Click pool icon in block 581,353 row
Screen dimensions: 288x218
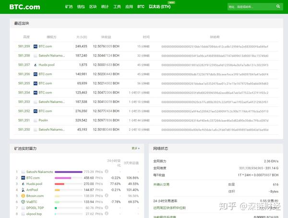pos(36,102)
